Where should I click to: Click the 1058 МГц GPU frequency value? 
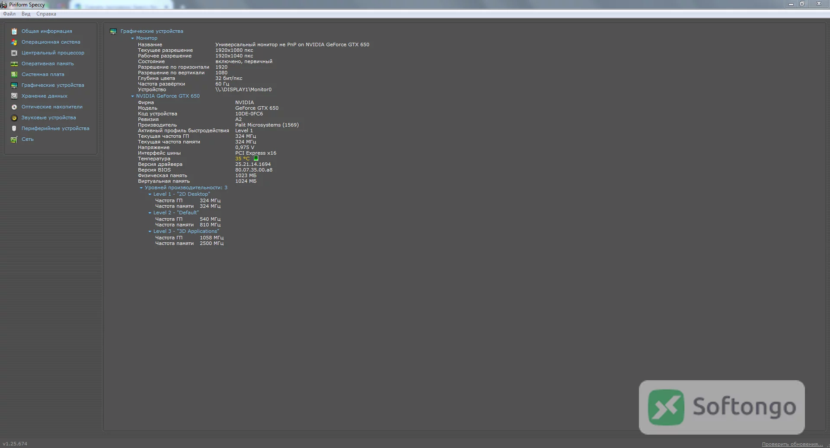point(211,238)
